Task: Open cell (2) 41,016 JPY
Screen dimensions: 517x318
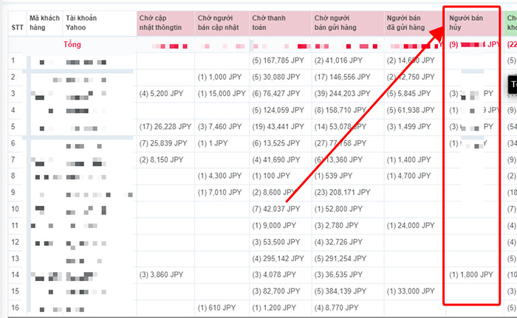Action: [338, 61]
